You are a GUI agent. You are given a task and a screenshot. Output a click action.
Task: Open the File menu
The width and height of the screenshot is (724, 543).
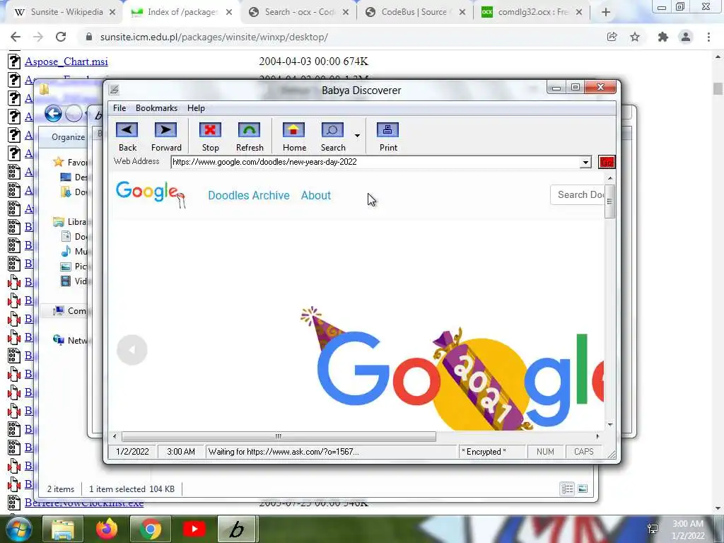click(119, 108)
